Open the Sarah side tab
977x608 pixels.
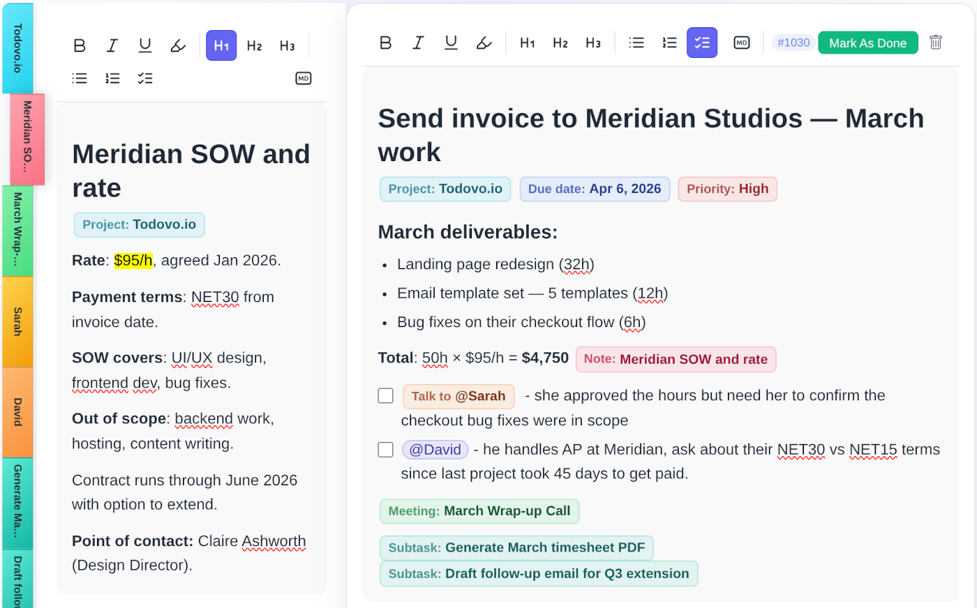coord(17,321)
